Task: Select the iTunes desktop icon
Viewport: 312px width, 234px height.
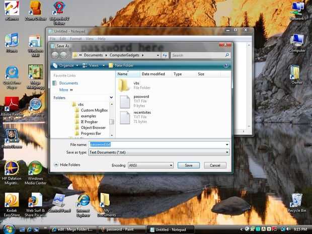Action: coord(12,43)
